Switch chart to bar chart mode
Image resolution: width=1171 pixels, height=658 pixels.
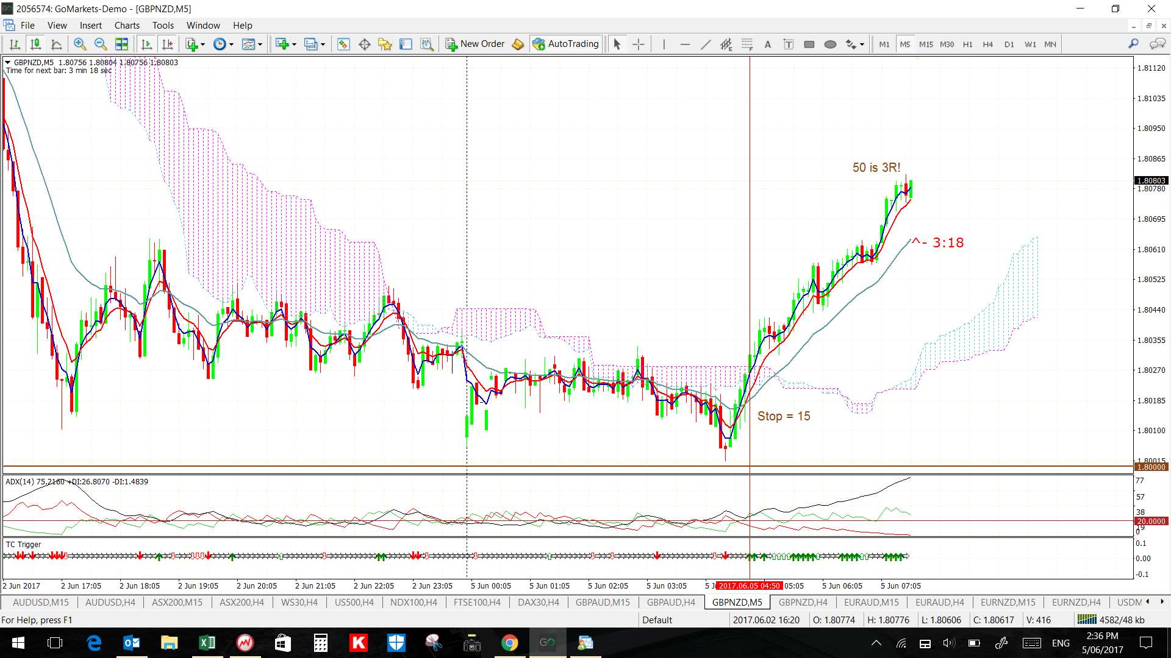15,44
